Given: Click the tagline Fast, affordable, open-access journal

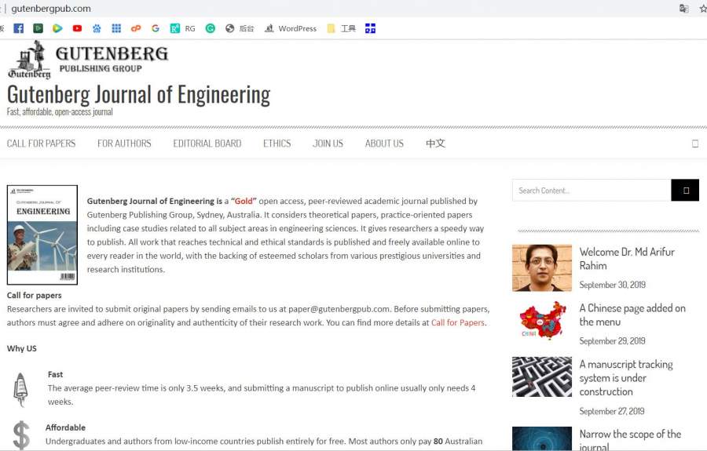Looking at the screenshot, I should coord(60,111).
